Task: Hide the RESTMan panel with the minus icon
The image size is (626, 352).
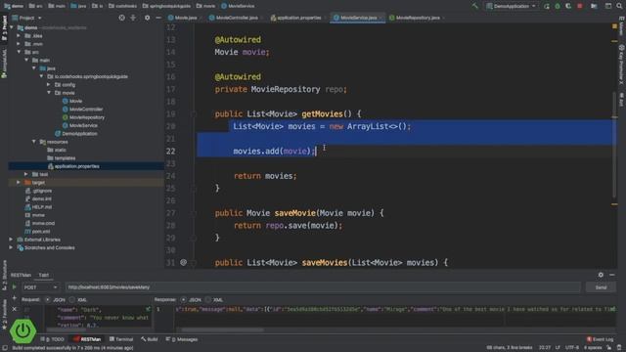Action: (x=612, y=275)
